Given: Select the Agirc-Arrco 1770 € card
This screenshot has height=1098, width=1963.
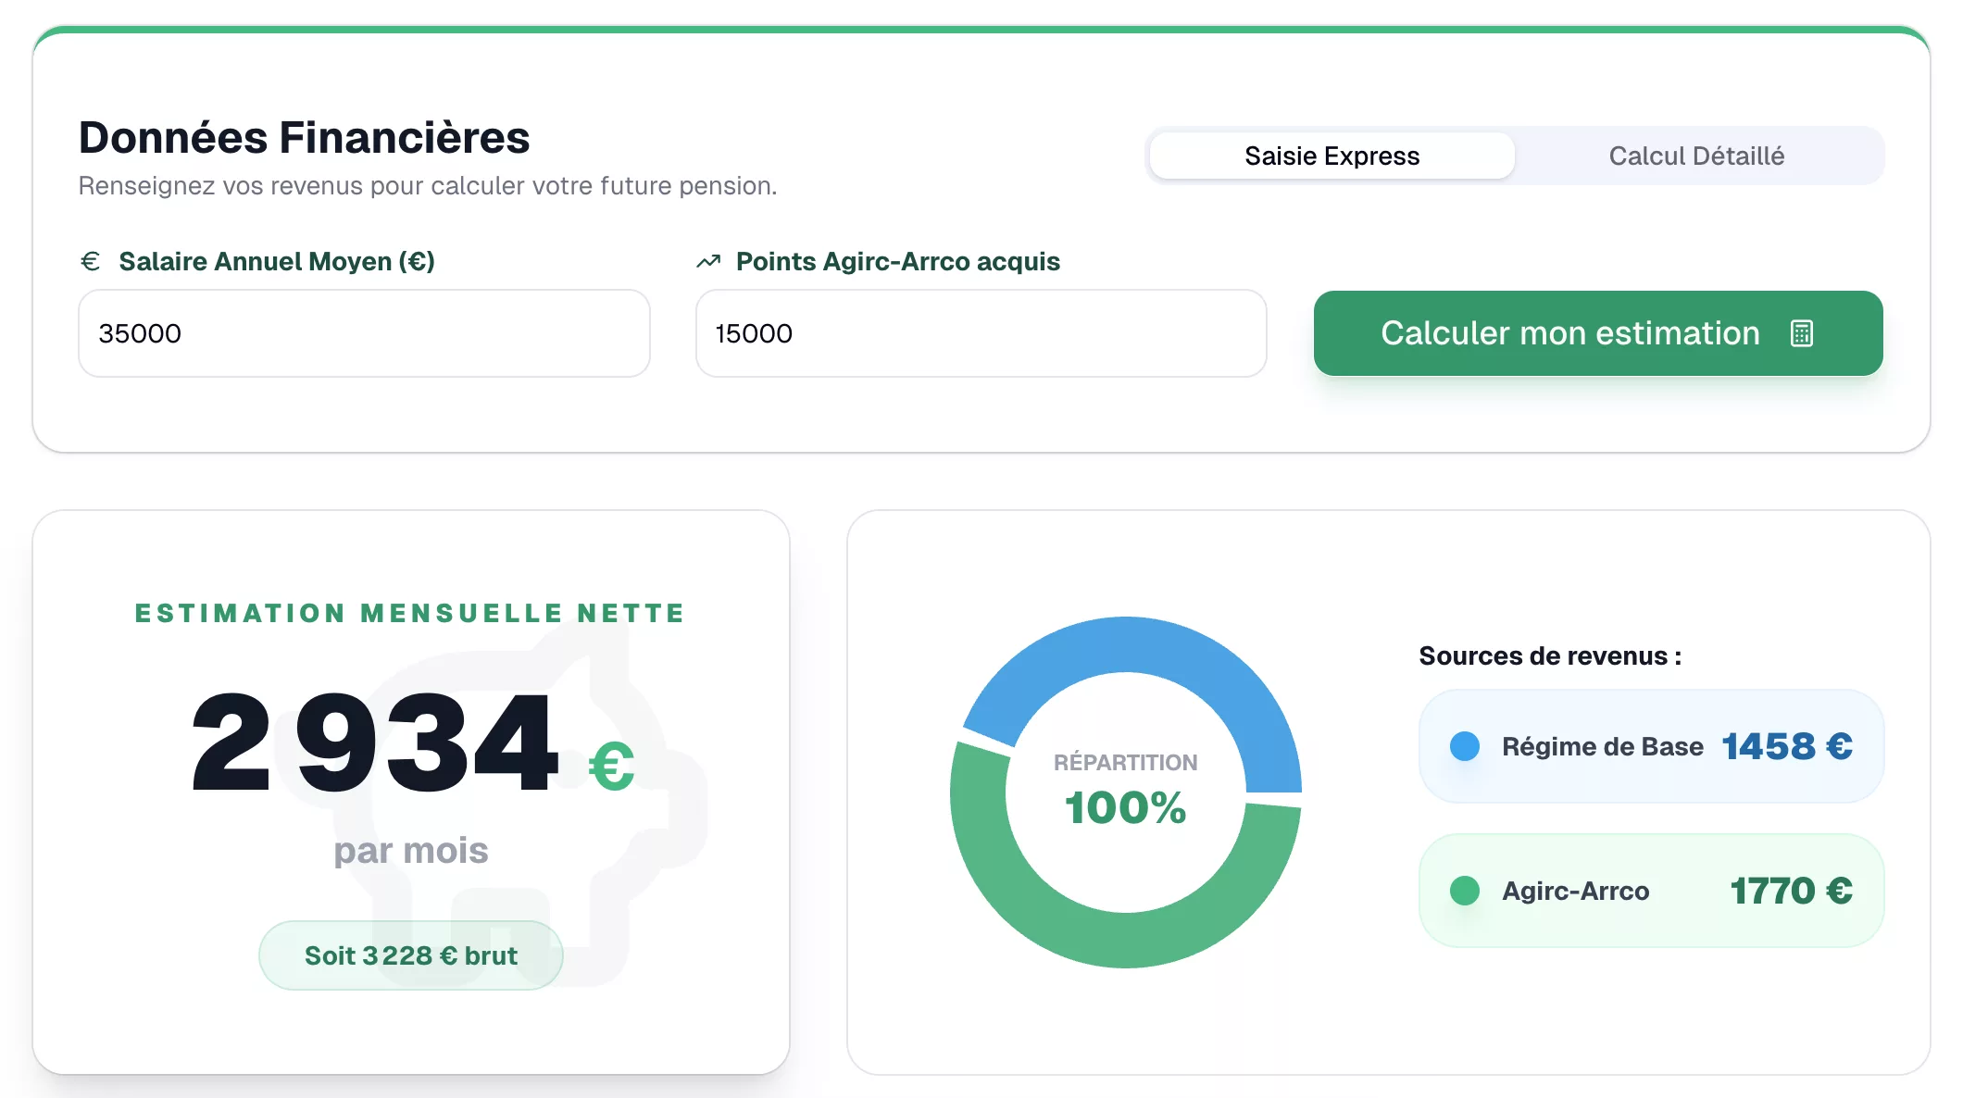Looking at the screenshot, I should click(1651, 891).
